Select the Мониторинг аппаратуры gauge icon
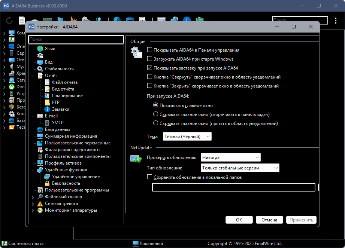Viewport: 345px width, 248px height. click(40, 210)
